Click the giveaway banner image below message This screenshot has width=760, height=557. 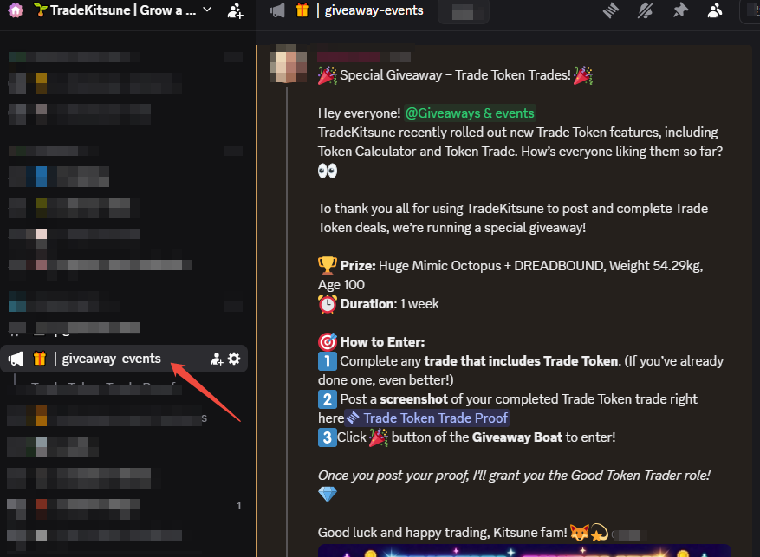click(x=524, y=550)
